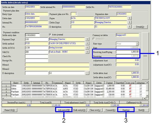Viewport: 162px width, 125px height.
Task: Click the ALK correspondent cell
Action: tap(57, 89)
